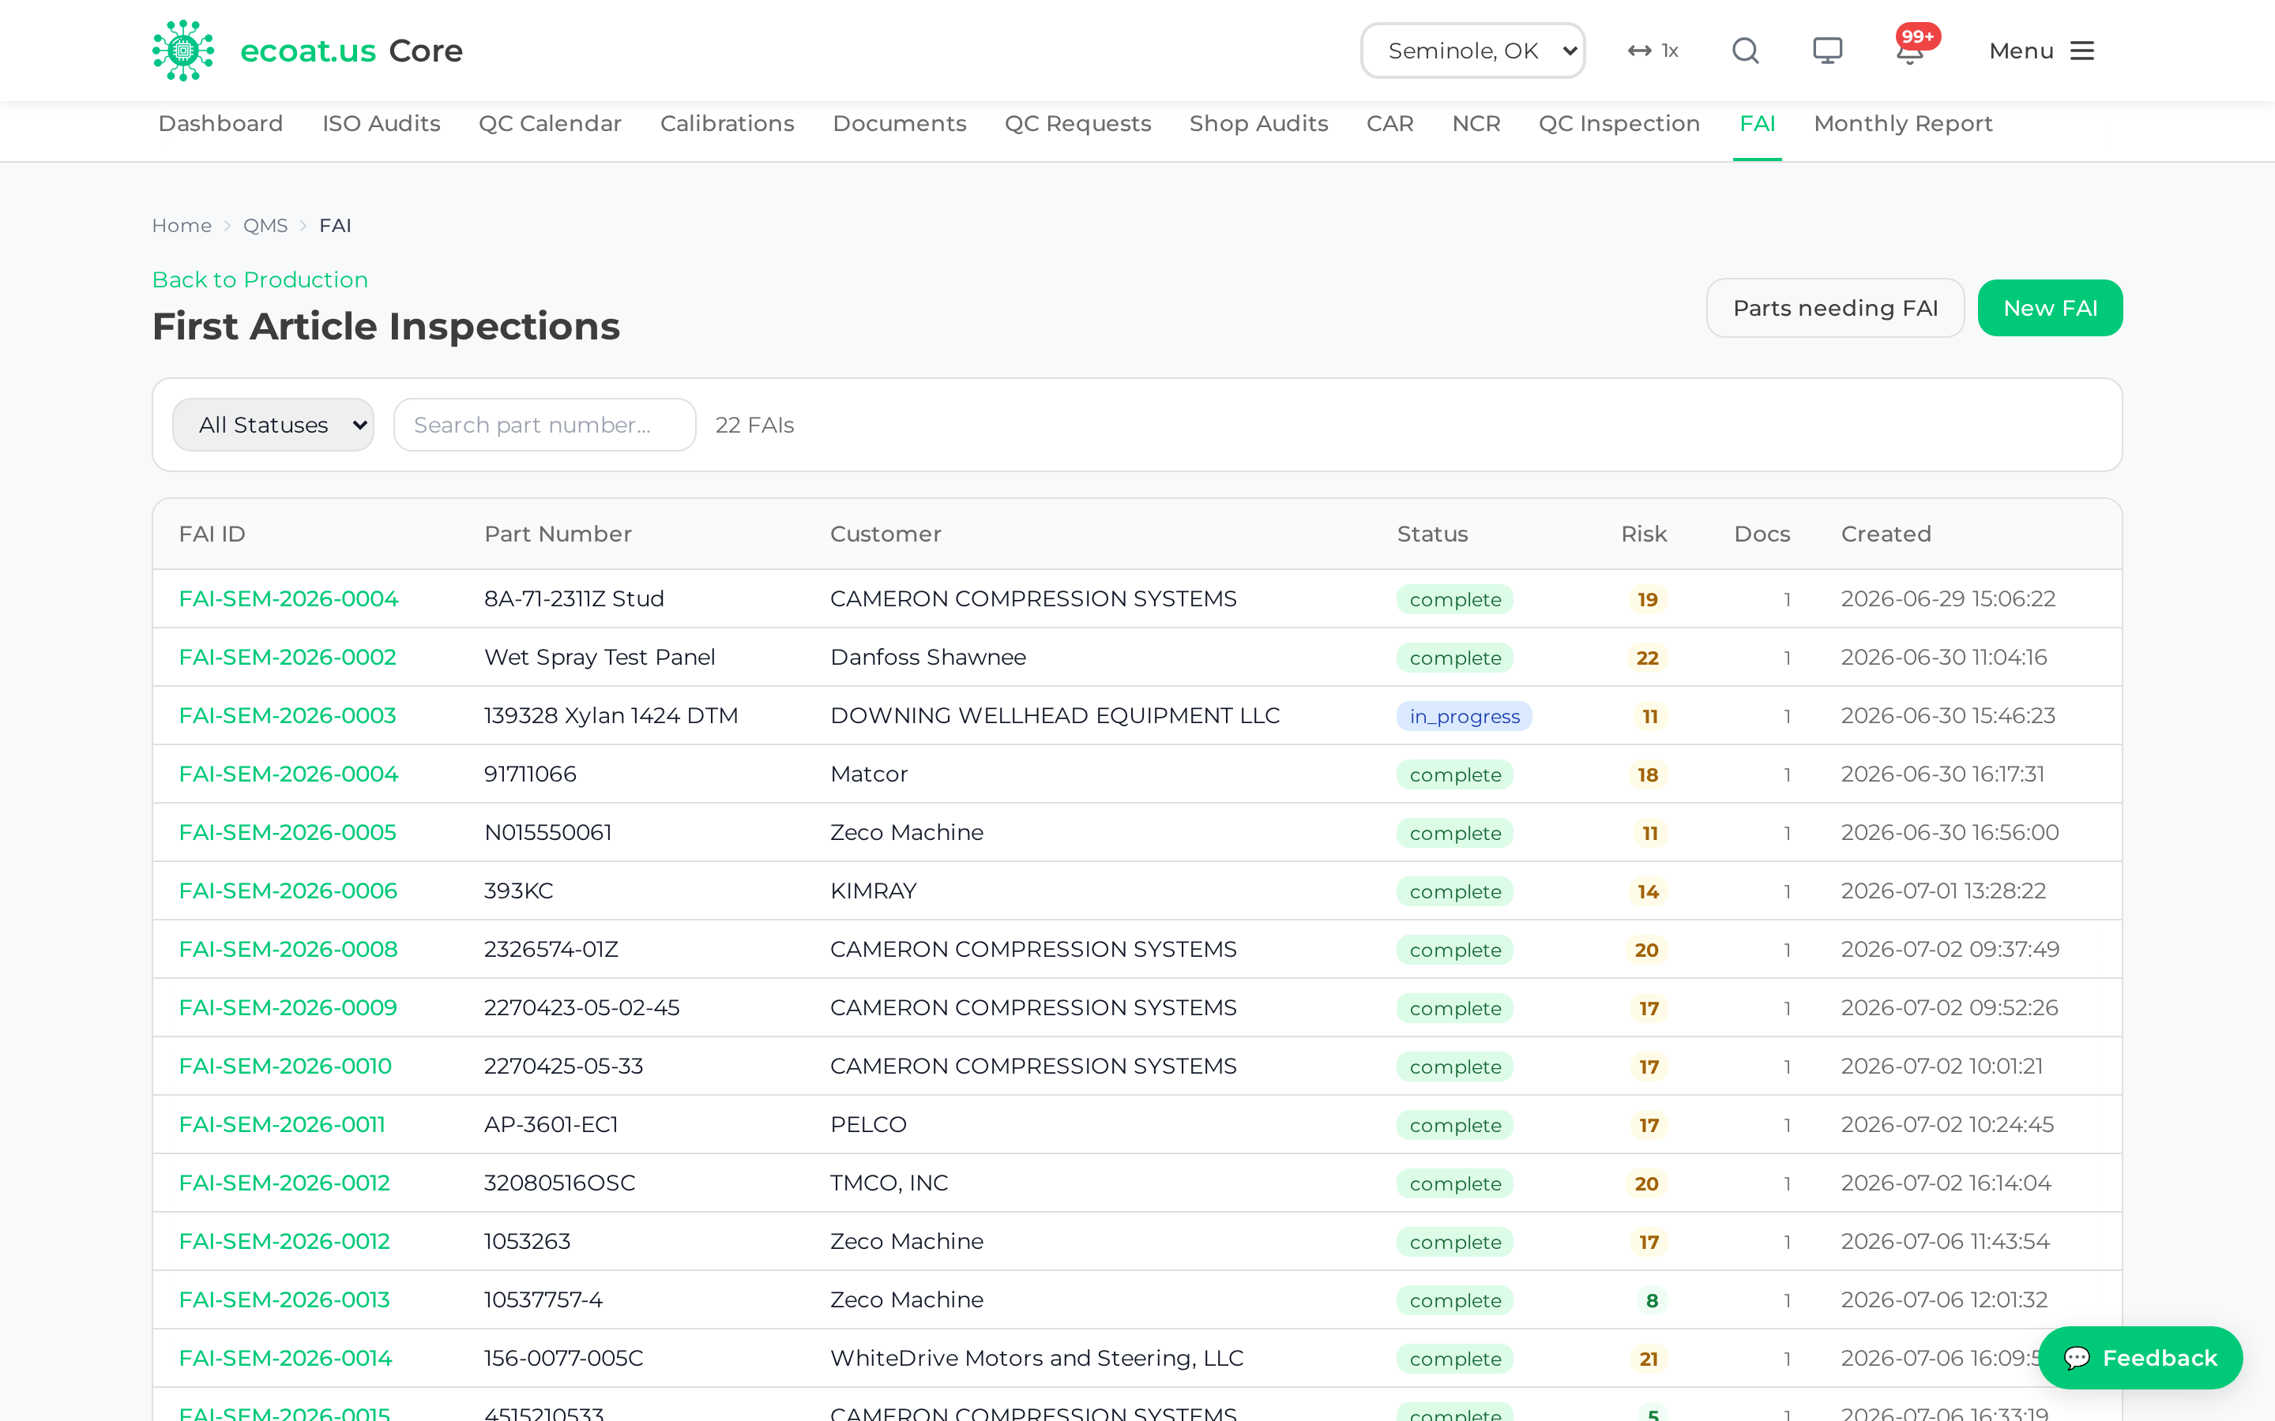
Task: Click the Parts needing FAI button
Action: click(x=1835, y=308)
